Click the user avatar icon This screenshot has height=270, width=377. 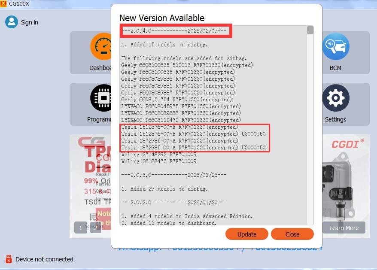point(11,22)
